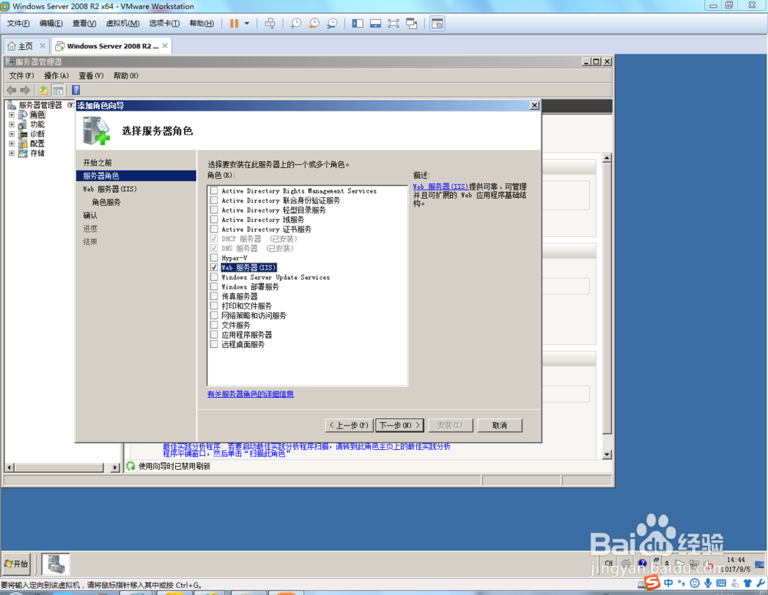Open VMware 虚拟机(M) menu
This screenshot has height=595, width=768.
click(122, 24)
